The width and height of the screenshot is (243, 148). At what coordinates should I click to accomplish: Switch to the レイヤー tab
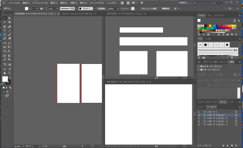pyautogui.click(x=201, y=107)
